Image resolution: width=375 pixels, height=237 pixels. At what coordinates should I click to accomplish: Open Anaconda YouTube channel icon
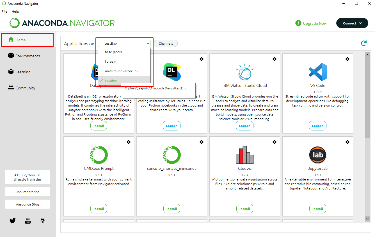(x=28, y=221)
